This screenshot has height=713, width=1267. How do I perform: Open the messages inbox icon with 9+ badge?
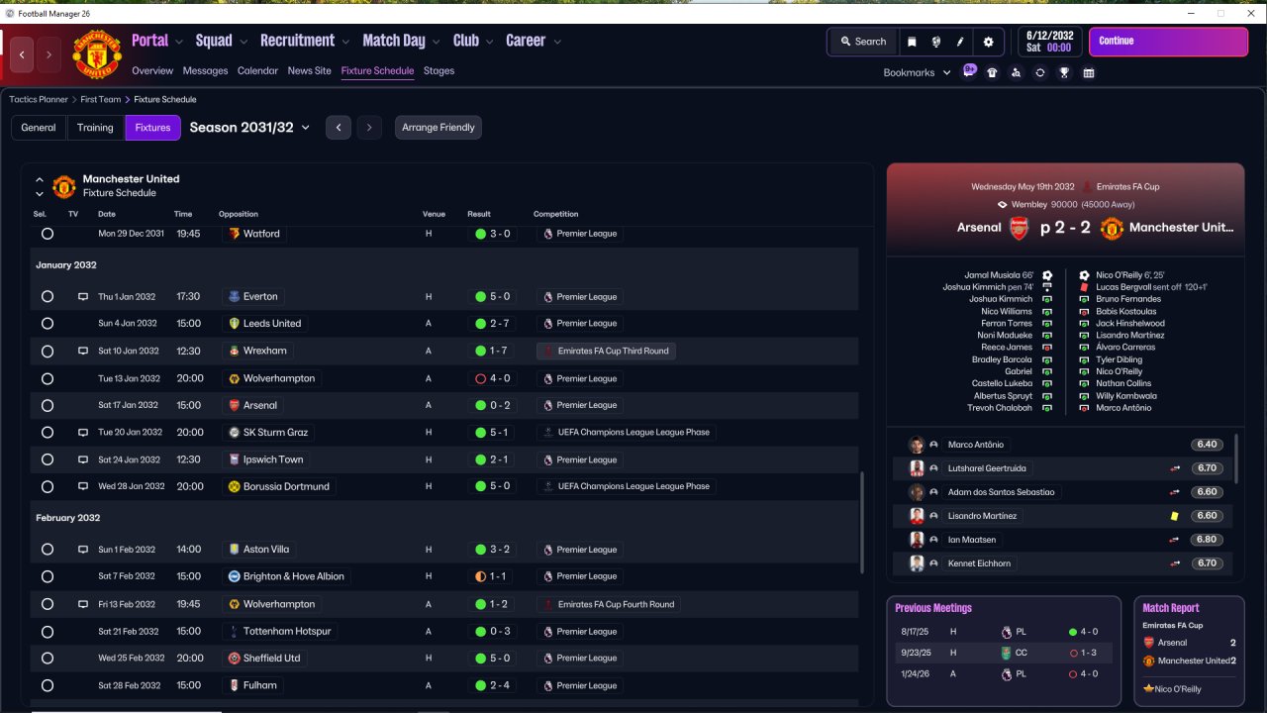tap(969, 71)
